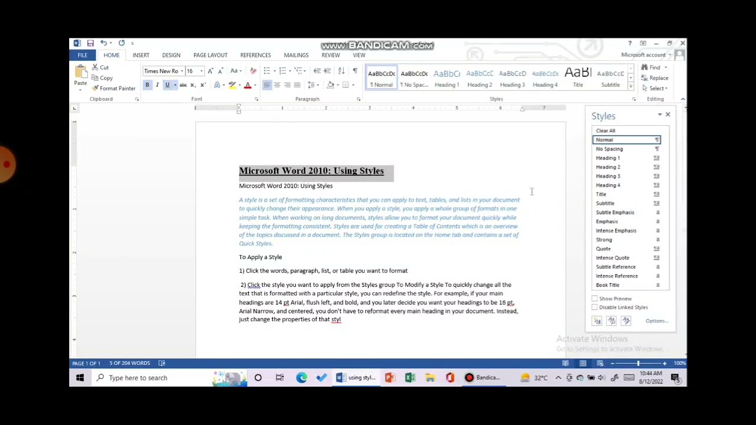This screenshot has height=425, width=756.
Task: Adjust the zoom slider handle
Action: [x=638, y=364]
